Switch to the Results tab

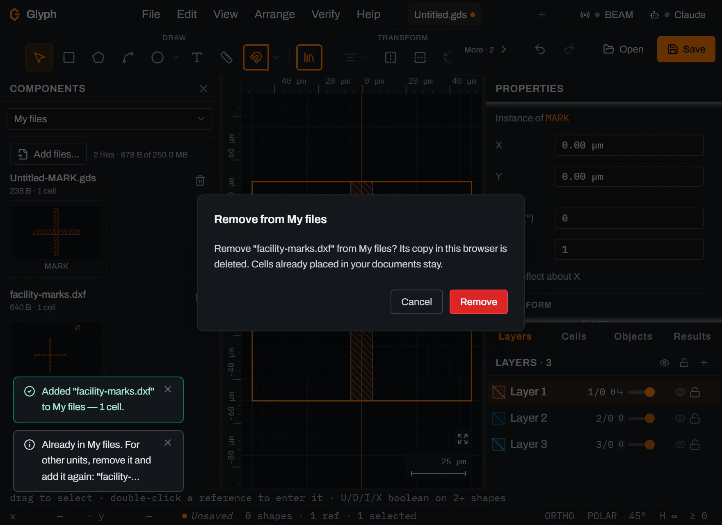tap(692, 336)
